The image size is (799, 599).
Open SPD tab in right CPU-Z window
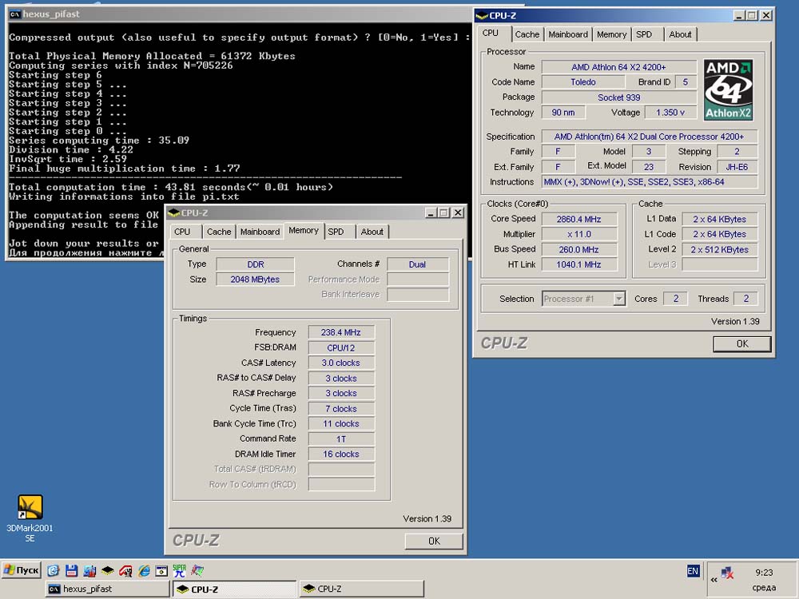point(644,34)
